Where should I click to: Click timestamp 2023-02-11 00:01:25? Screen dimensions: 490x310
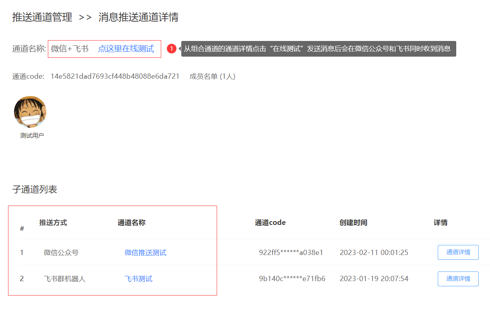point(374,253)
